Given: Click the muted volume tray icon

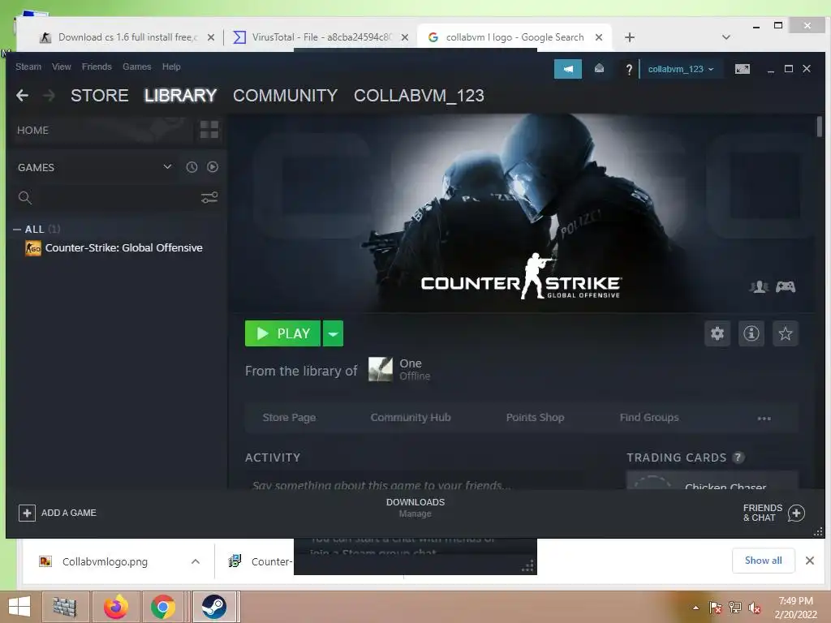Looking at the screenshot, I should pos(754,608).
